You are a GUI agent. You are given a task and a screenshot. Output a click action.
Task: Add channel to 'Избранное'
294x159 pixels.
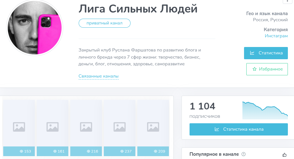(267, 69)
